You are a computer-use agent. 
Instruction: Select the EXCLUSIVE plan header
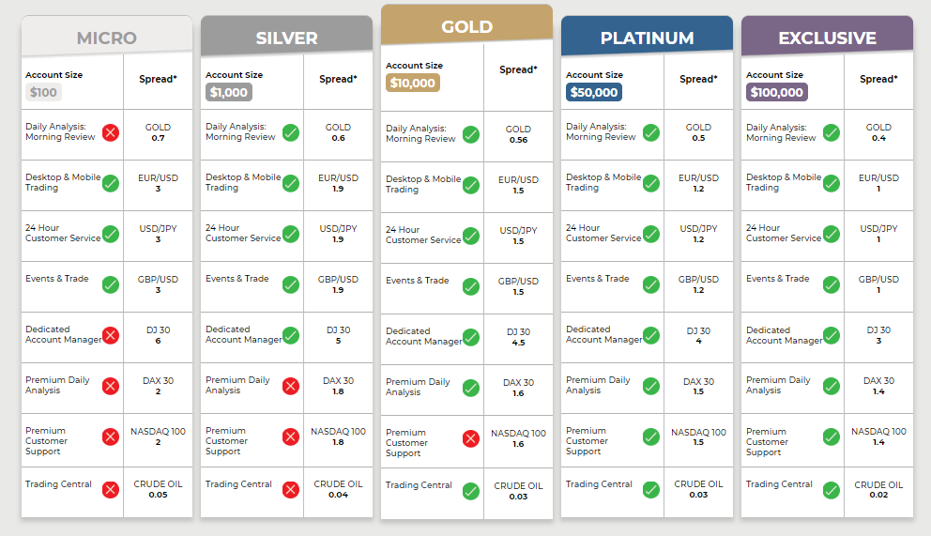[827, 37]
